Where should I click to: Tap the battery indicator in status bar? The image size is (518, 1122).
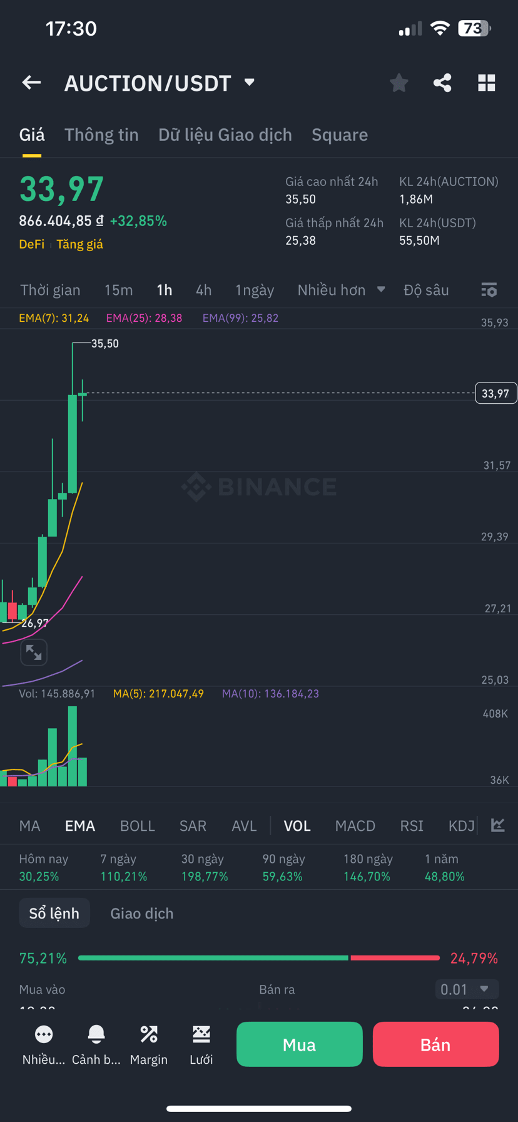475,28
